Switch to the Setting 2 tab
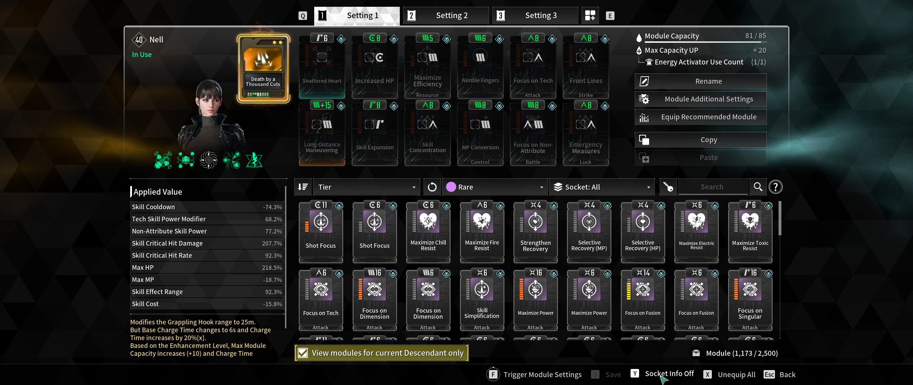Viewport: 913px width, 385px height. point(446,16)
